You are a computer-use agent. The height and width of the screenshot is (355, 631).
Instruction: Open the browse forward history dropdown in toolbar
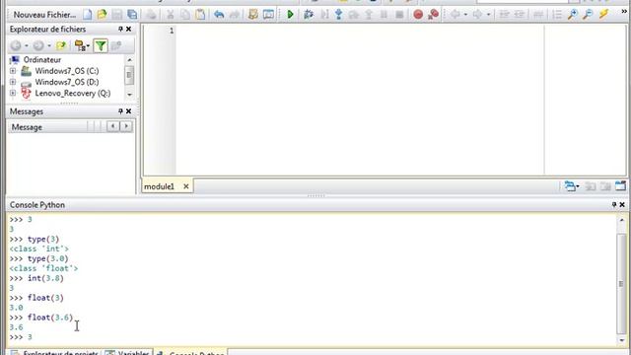[x=489, y=15]
